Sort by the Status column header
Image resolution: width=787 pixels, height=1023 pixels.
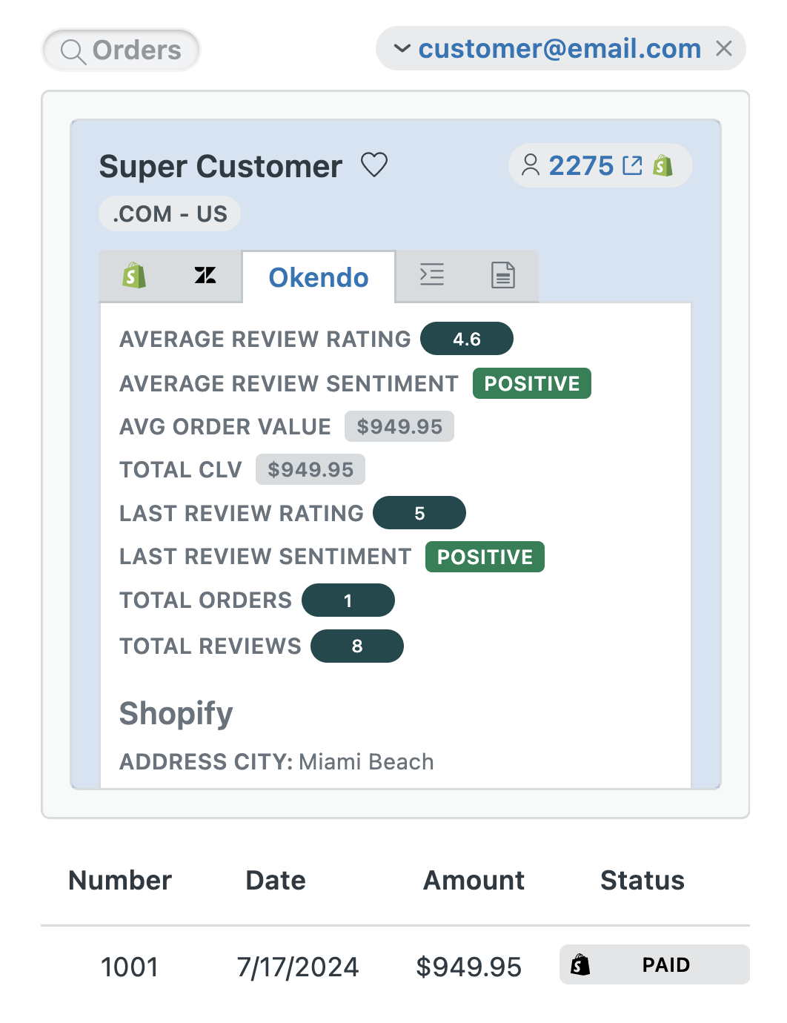[x=642, y=880]
